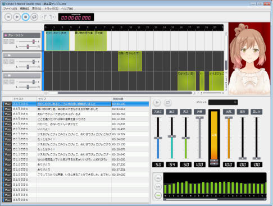This screenshot has width=273, height=206.
Task: Click the 速さ parameter label button
Action: tap(172, 112)
